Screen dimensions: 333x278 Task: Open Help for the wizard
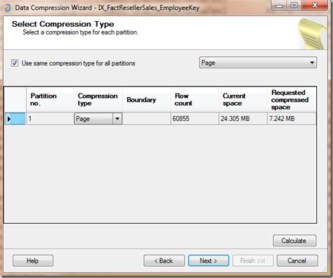[33, 260]
